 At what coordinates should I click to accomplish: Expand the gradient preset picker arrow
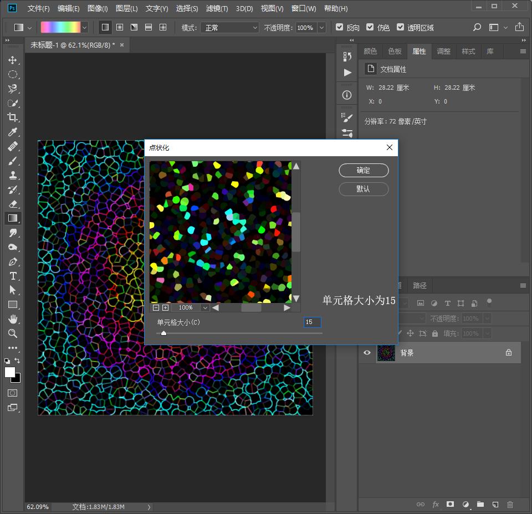84,27
